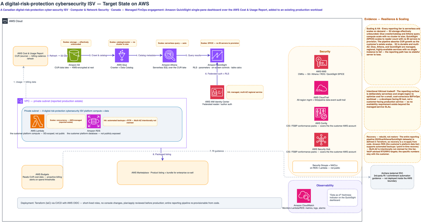Select the '1. Usage → billing data' label
The image size is (421, 222).
pyautogui.click(x=25, y=82)
